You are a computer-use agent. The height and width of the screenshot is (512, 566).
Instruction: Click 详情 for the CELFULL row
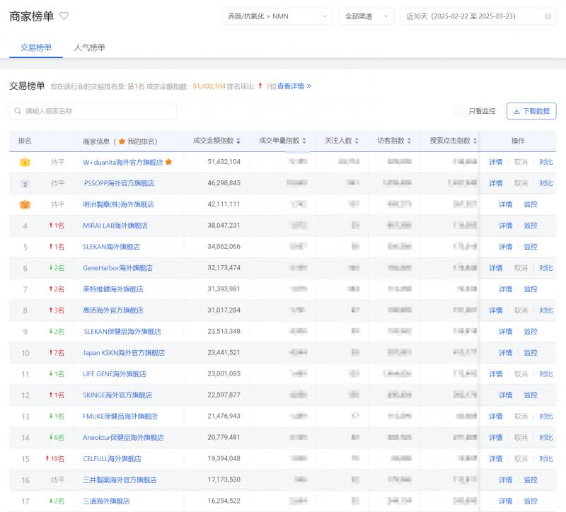(x=496, y=459)
